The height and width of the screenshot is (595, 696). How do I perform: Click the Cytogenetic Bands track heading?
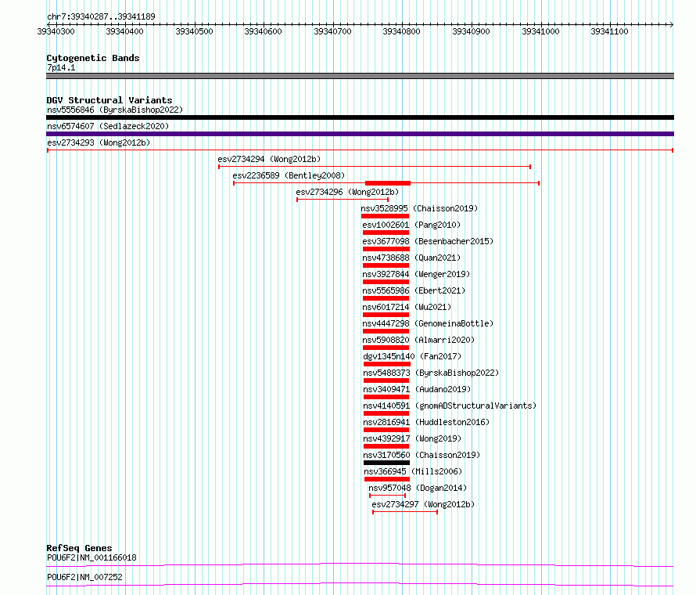point(93,58)
